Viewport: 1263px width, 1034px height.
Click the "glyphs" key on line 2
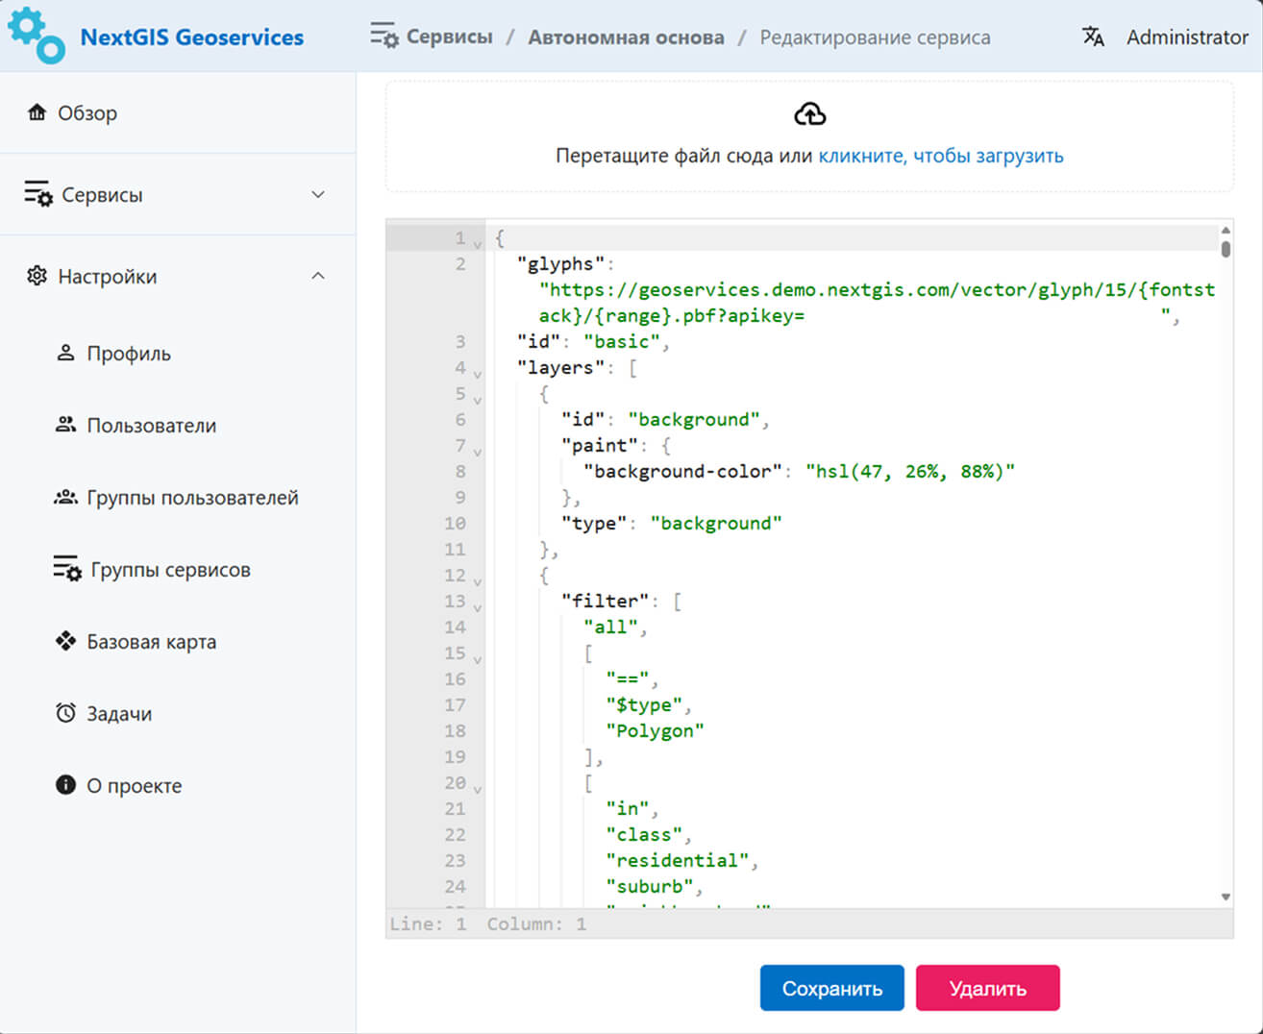(x=561, y=263)
